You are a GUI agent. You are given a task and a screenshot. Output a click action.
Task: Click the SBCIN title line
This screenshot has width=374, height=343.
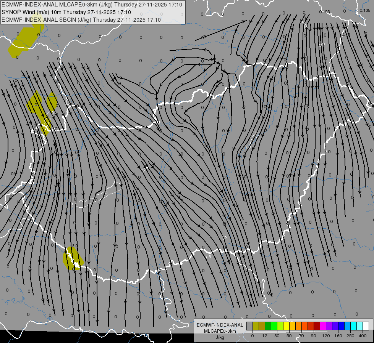point(81,20)
